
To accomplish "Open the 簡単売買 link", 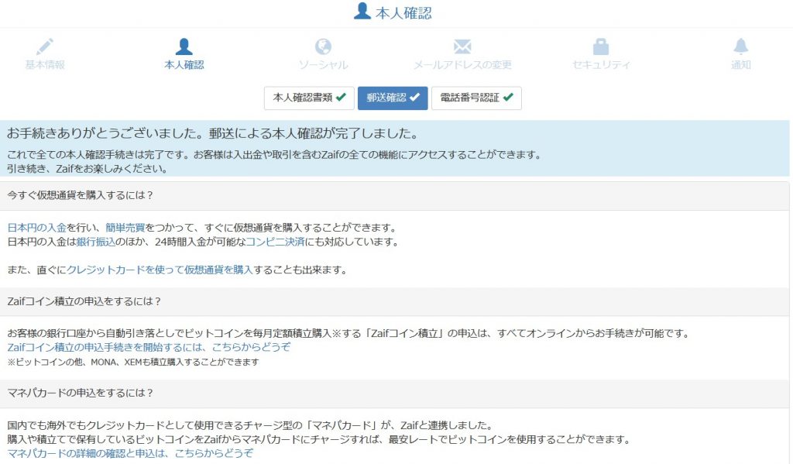I will click(125, 228).
